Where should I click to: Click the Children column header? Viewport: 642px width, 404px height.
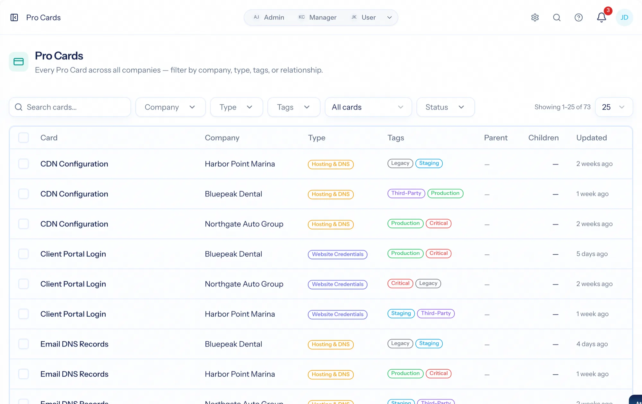tap(543, 138)
